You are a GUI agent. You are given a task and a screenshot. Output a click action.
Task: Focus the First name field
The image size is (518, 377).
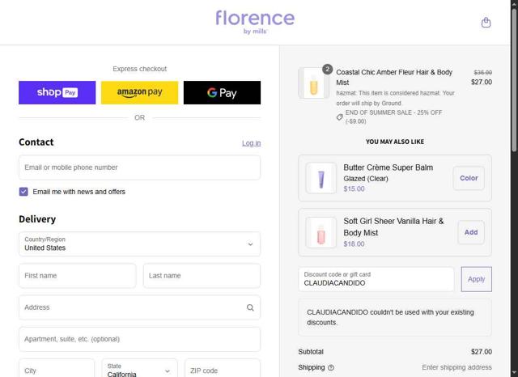[78, 276]
